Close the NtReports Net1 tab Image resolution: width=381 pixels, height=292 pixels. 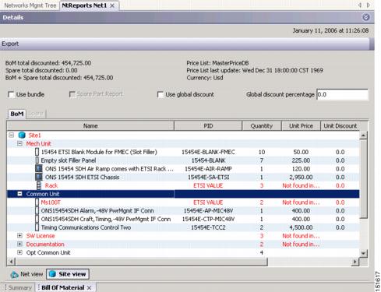(112, 5)
